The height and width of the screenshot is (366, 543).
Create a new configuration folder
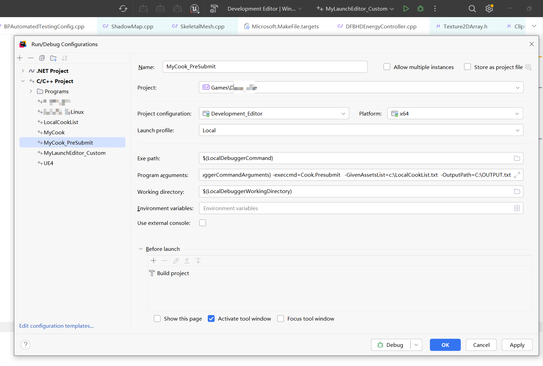[53, 58]
